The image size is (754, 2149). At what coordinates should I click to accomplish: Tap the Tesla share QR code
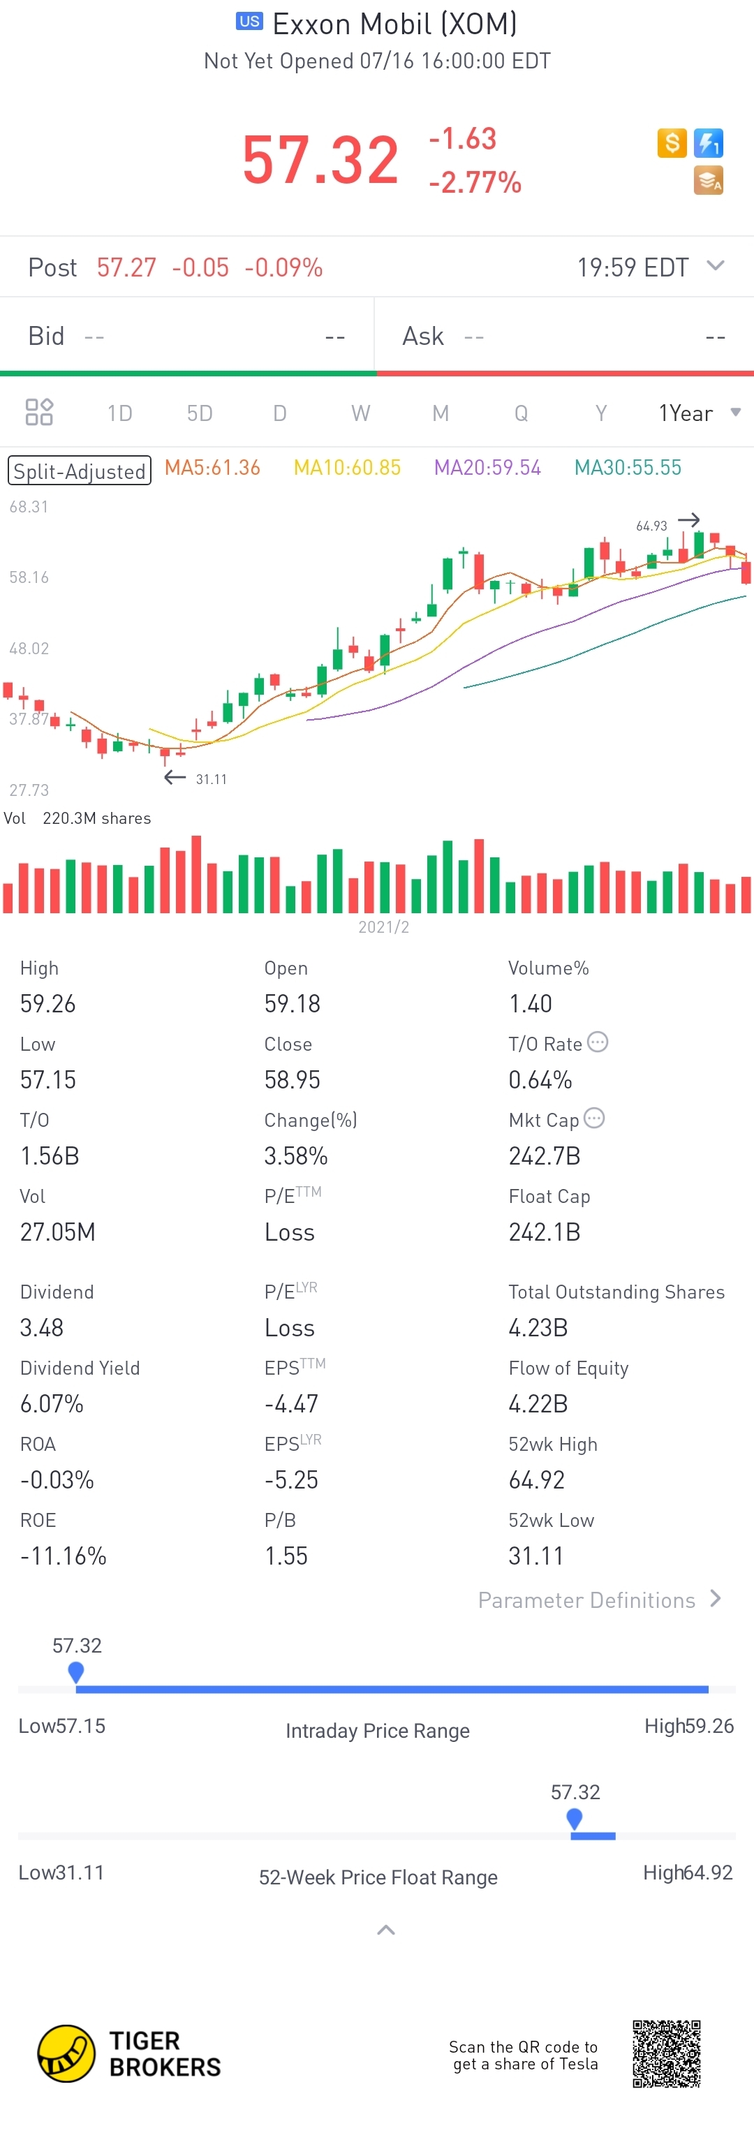click(665, 2053)
